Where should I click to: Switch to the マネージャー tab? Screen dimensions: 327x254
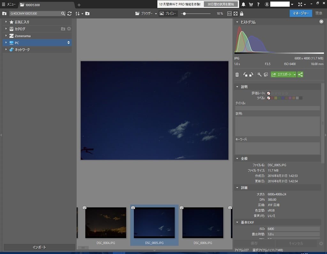(x=300, y=13)
